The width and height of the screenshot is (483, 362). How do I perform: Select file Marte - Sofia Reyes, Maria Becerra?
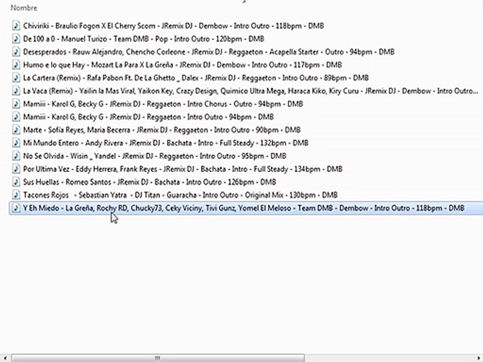tap(162, 130)
